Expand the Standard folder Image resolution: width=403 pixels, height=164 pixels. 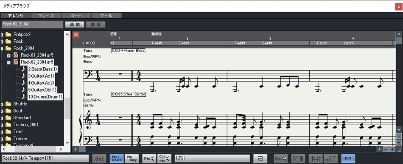click(x=2, y=118)
